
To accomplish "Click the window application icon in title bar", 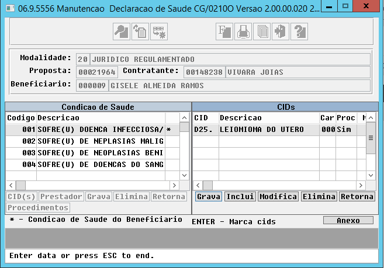I will click(x=11, y=8).
